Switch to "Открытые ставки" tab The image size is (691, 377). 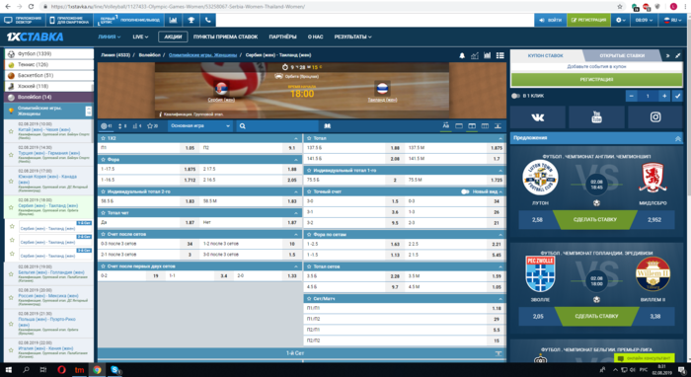pos(621,55)
